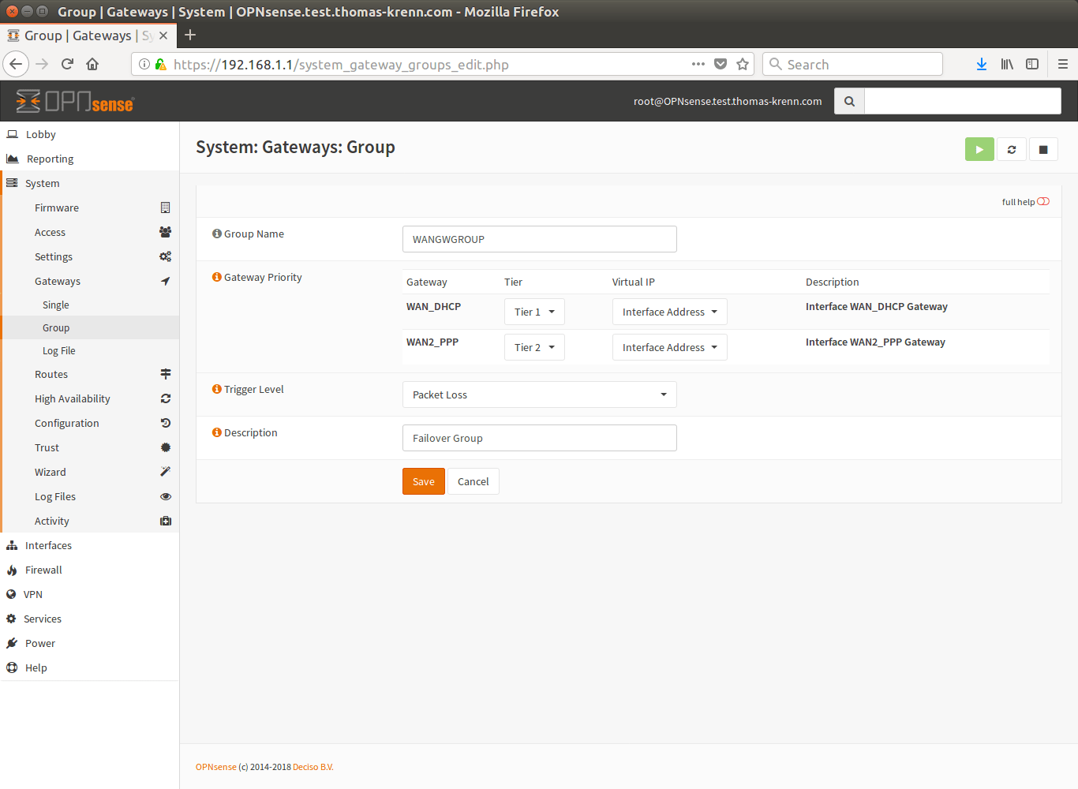Image resolution: width=1078 pixels, height=789 pixels.
Task: Click the stop service square icon
Action: (1042, 149)
